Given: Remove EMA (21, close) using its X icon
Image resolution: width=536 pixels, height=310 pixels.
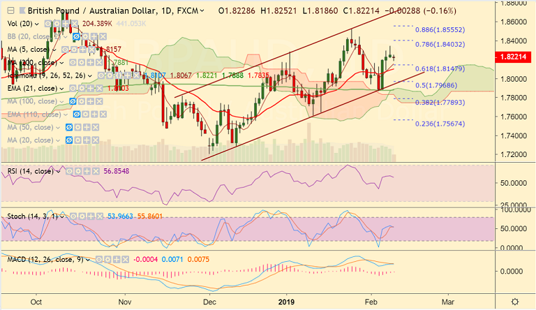Looking at the screenshot, I should coord(100,88).
